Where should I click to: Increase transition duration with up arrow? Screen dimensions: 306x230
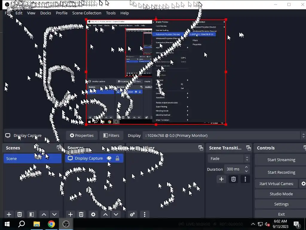pyautogui.click(x=246, y=167)
